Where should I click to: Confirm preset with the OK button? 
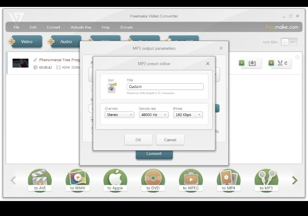pos(138,140)
